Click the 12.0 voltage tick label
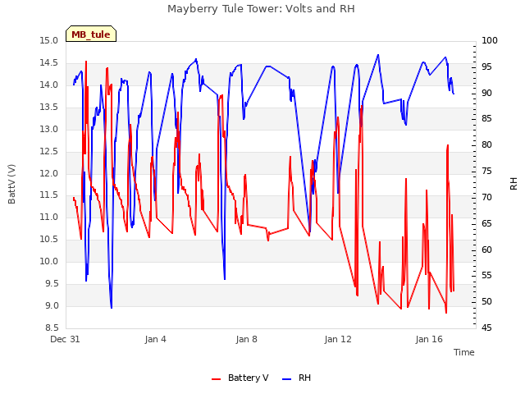This screenshot has width=525, height=394. click(x=49, y=173)
